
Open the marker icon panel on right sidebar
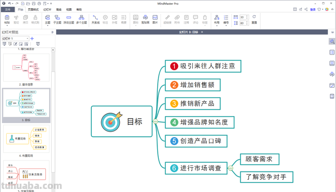[x=332, y=63]
